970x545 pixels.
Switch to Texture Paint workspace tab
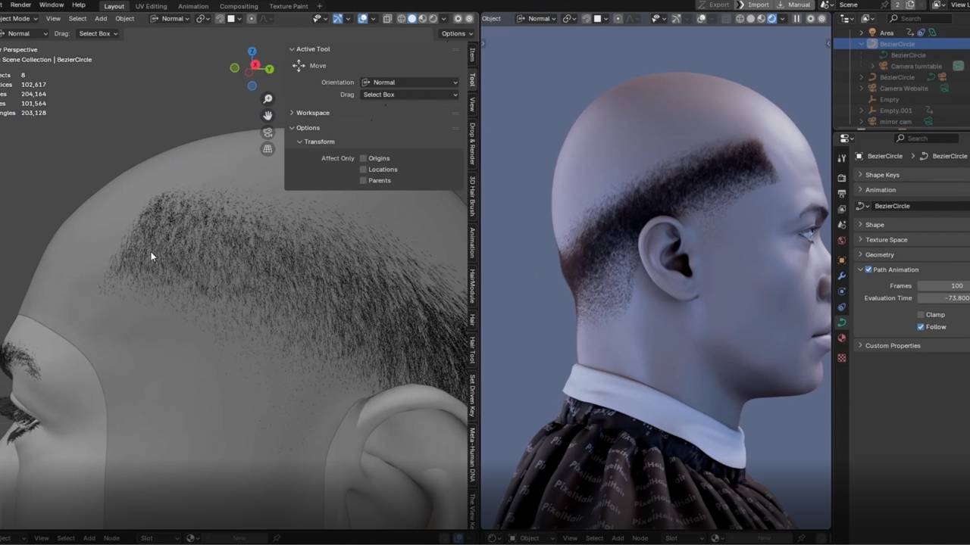tap(289, 6)
